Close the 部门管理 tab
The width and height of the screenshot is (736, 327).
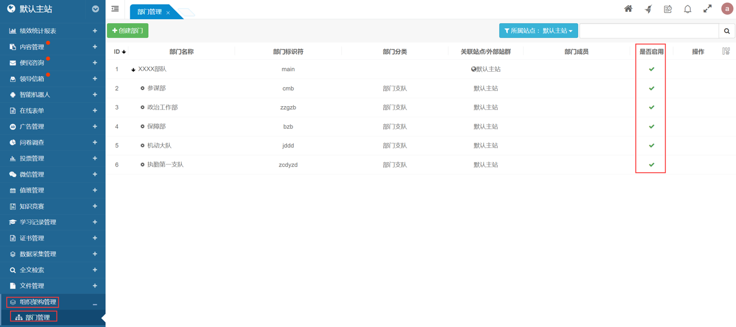(x=168, y=12)
